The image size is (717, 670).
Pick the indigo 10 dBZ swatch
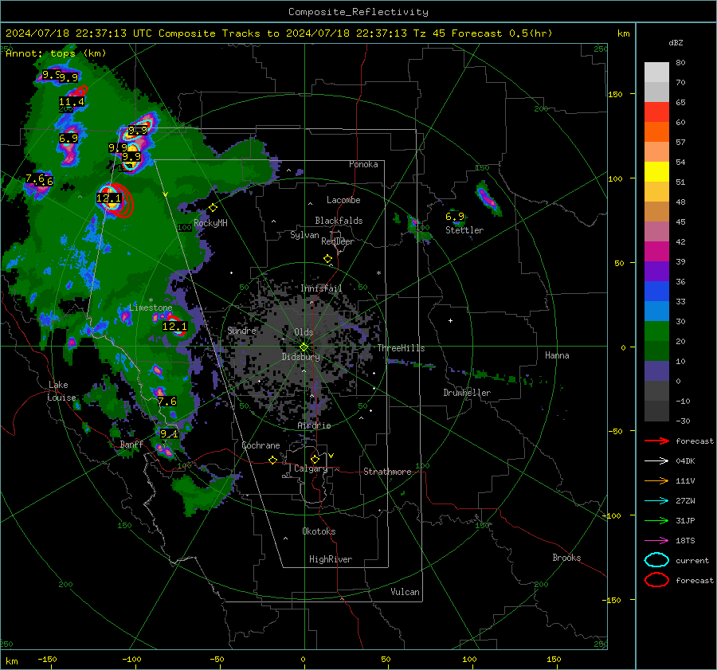click(x=656, y=370)
